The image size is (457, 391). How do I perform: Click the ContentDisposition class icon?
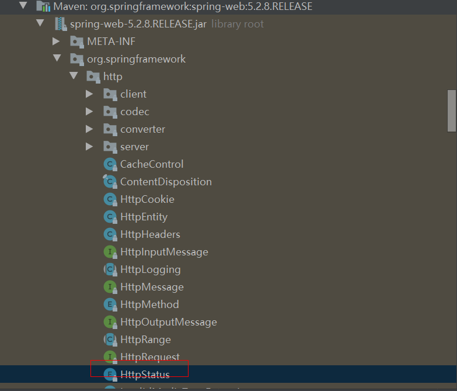(110, 182)
